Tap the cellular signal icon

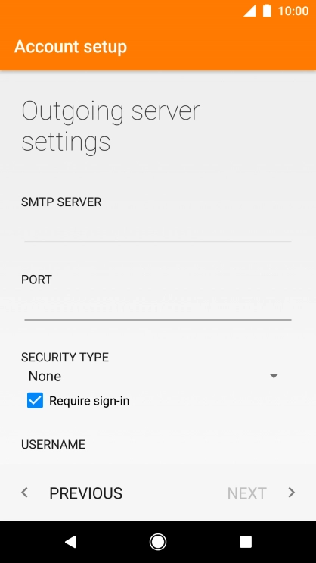pos(249,11)
